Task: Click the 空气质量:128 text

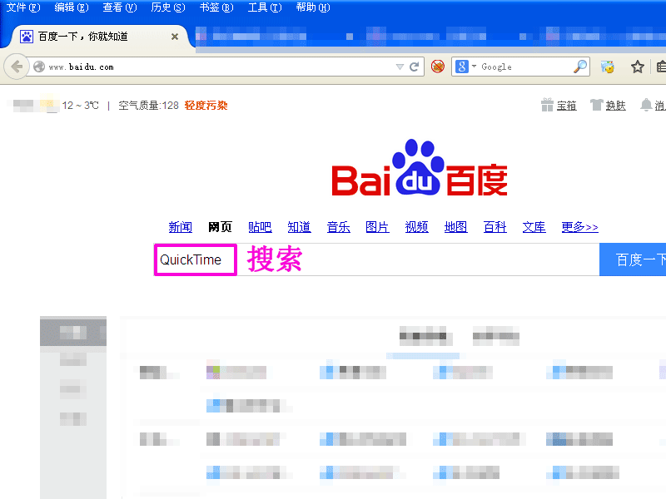Action: pyautogui.click(x=149, y=106)
